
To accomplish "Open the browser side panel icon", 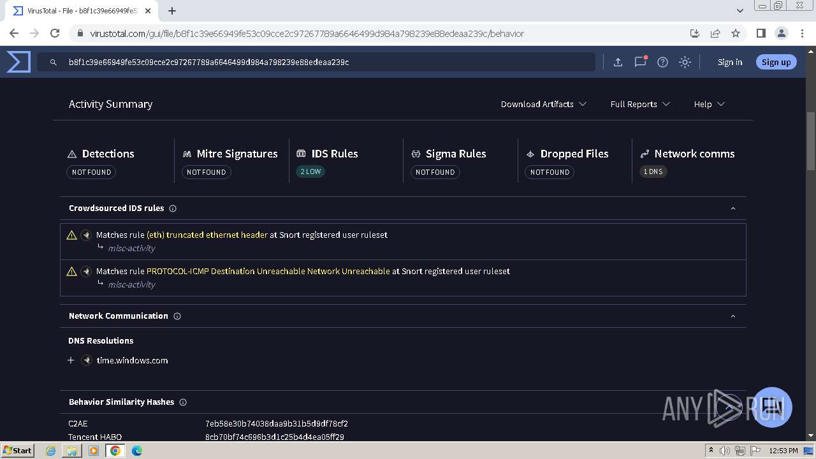I will (761, 33).
